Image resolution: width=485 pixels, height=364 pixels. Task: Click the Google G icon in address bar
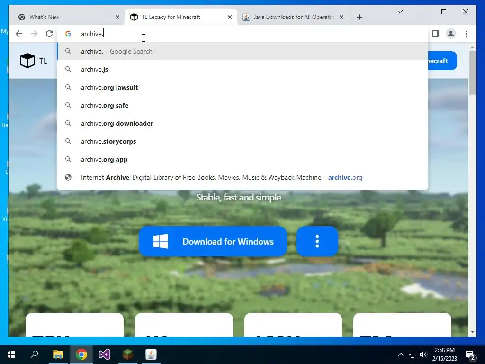(x=68, y=34)
